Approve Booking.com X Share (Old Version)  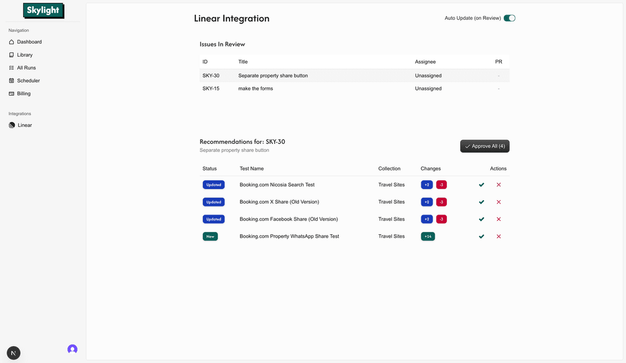(x=482, y=202)
